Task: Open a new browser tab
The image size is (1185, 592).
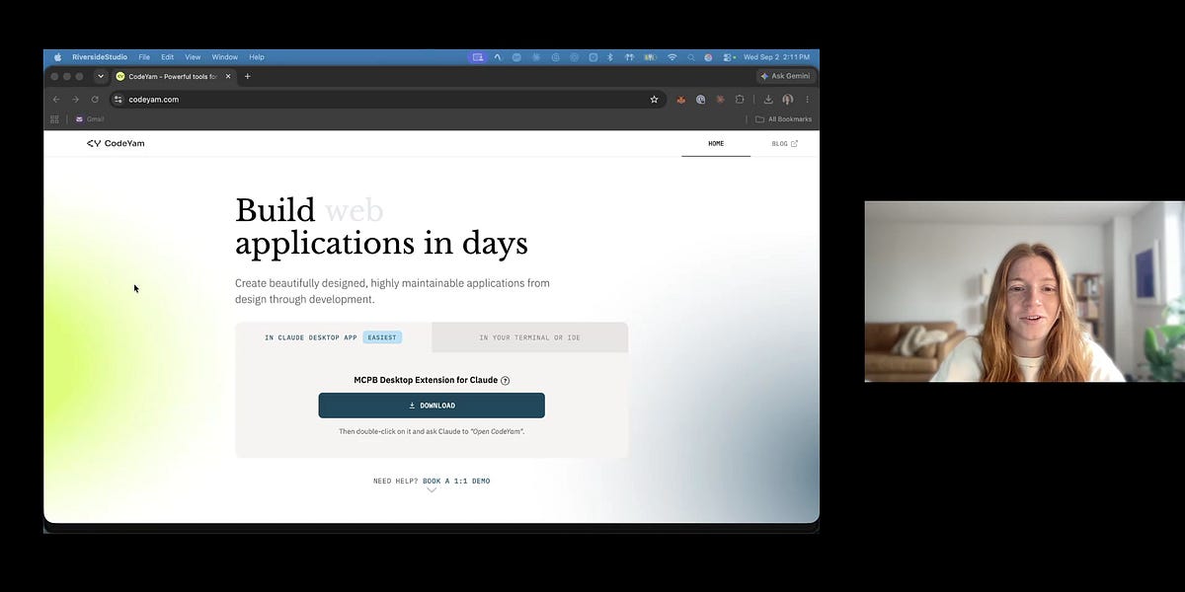Action: 248,76
